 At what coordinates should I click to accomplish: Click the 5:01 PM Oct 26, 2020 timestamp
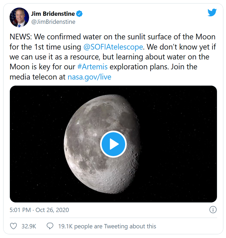click(39, 210)
